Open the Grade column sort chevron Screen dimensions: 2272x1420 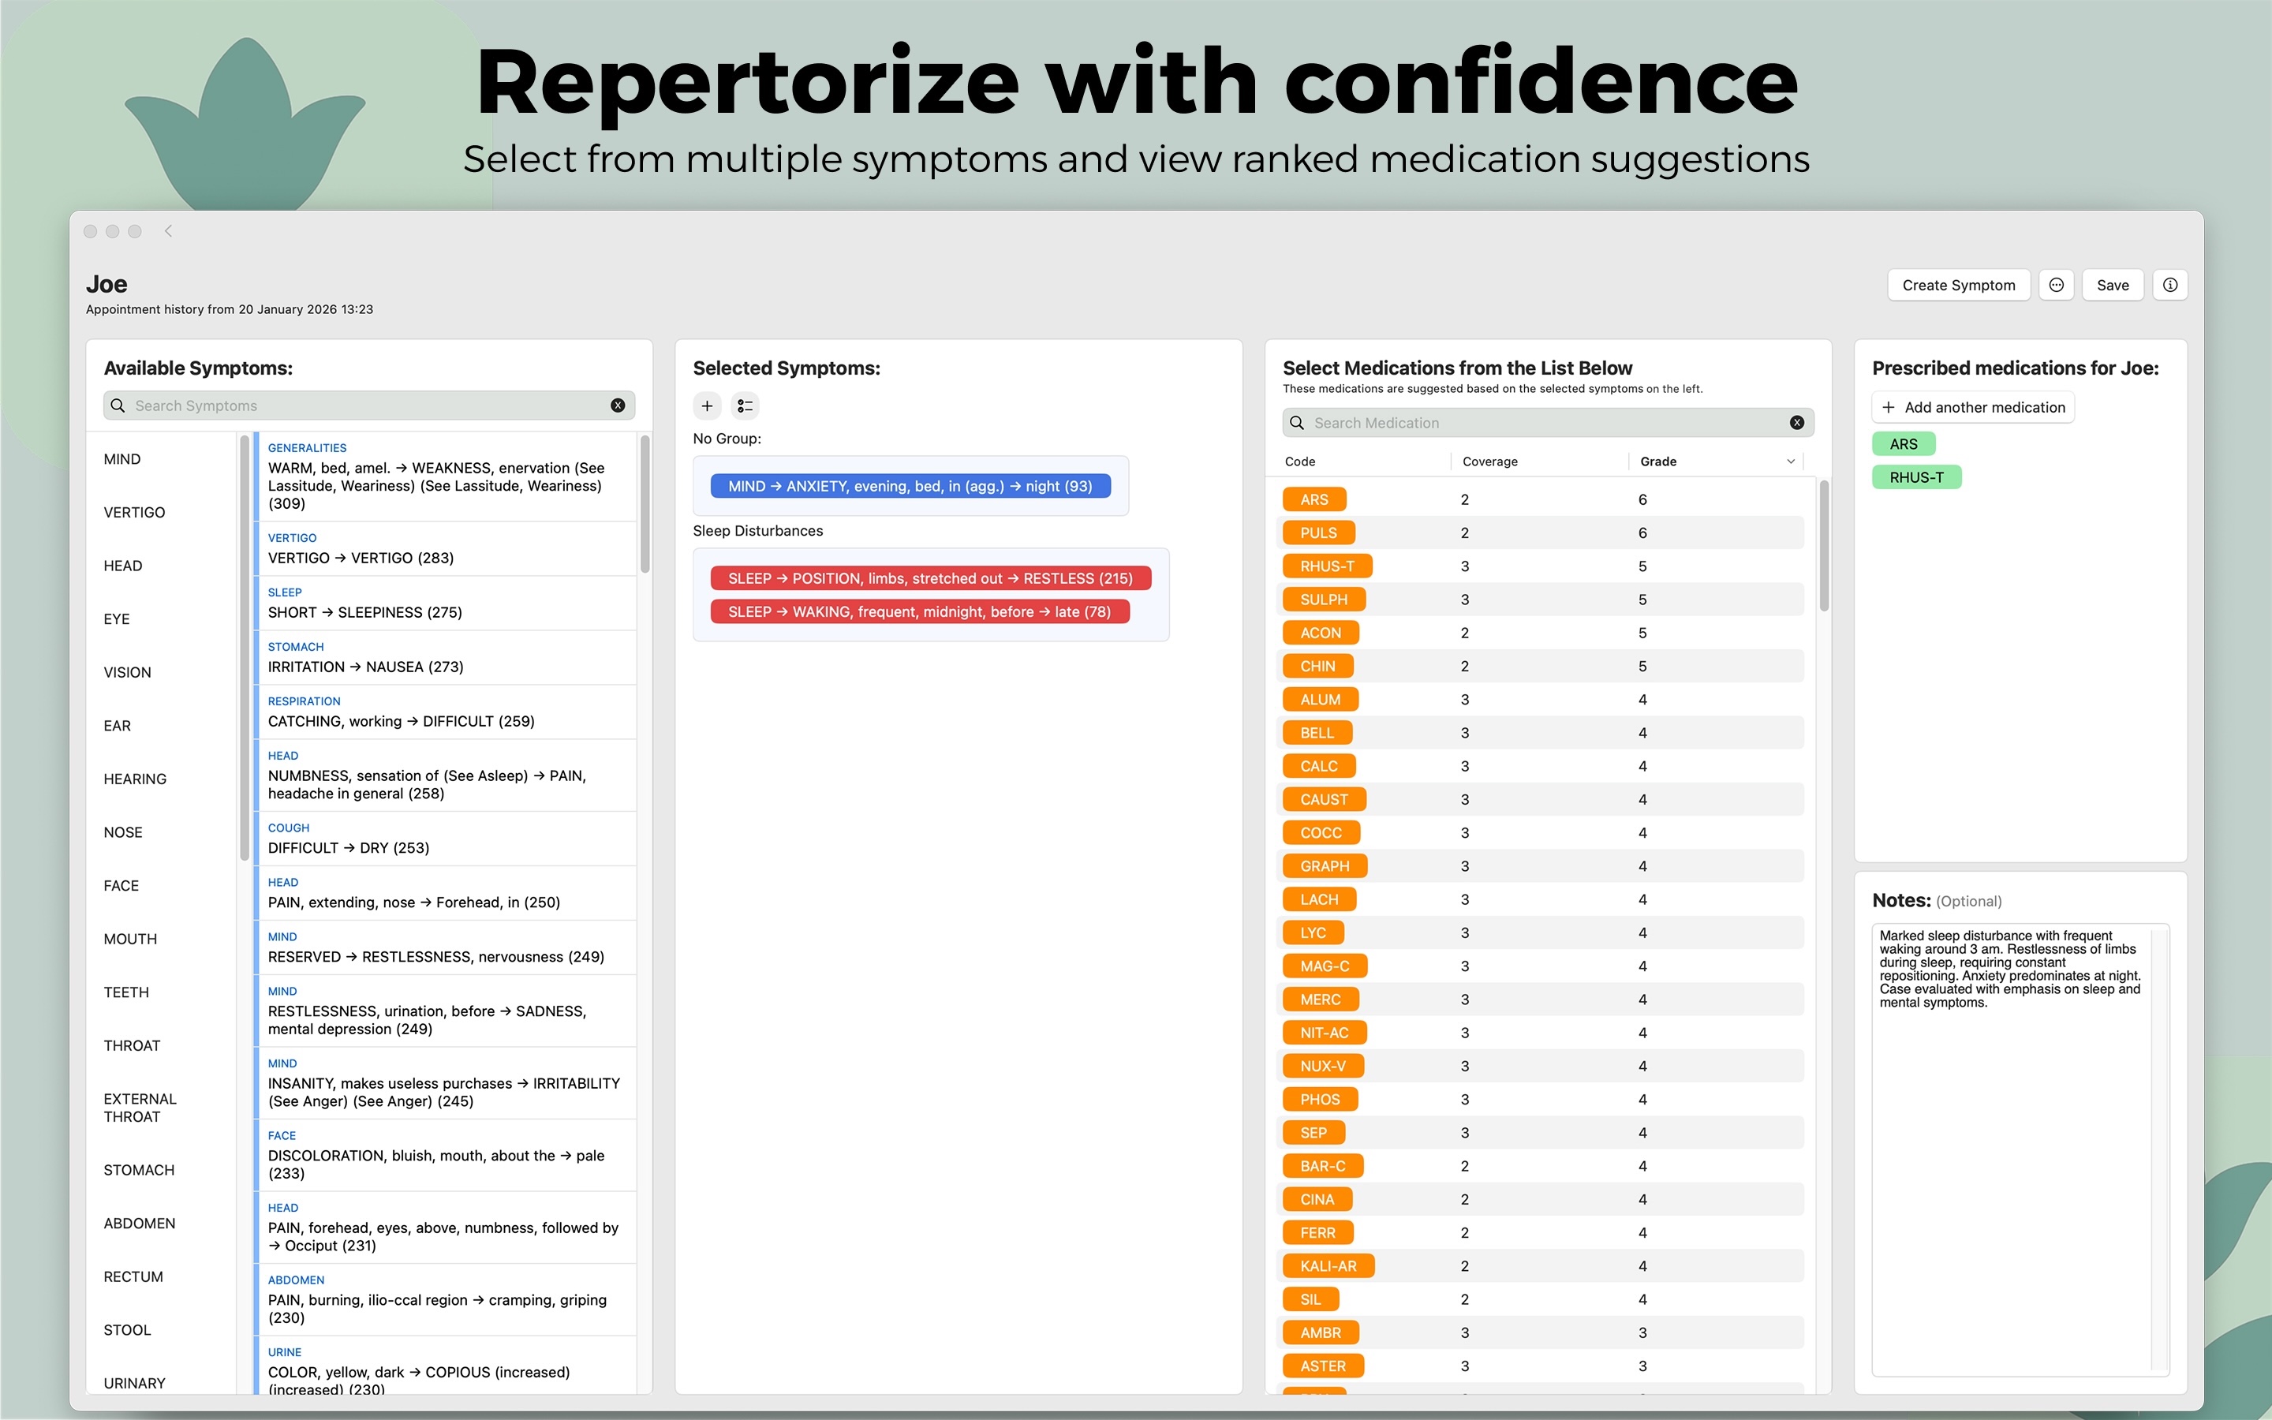(1790, 461)
